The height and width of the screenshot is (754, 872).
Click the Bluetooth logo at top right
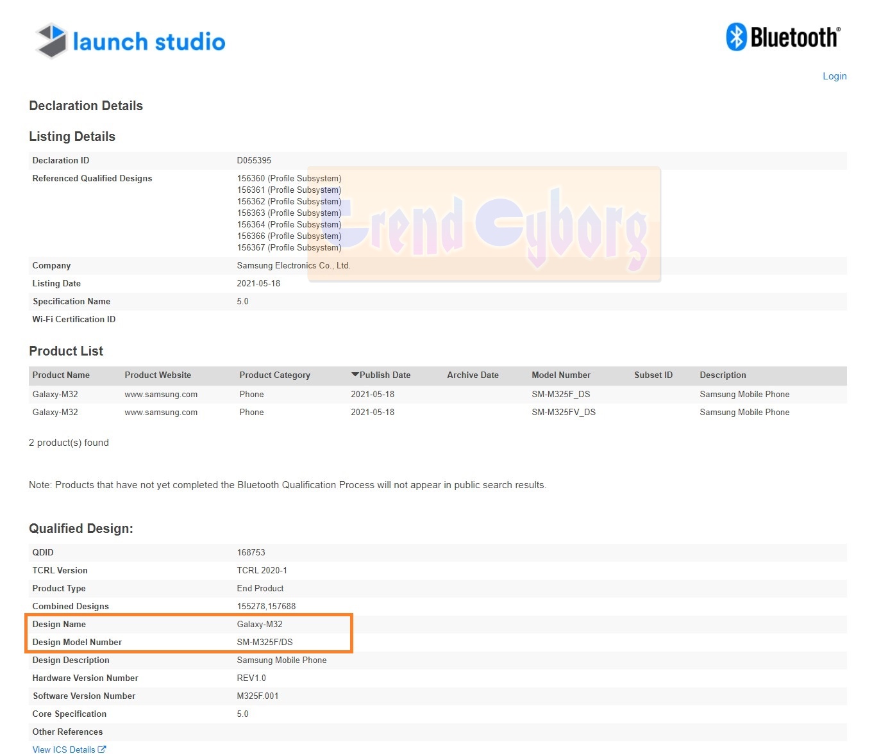pos(782,37)
